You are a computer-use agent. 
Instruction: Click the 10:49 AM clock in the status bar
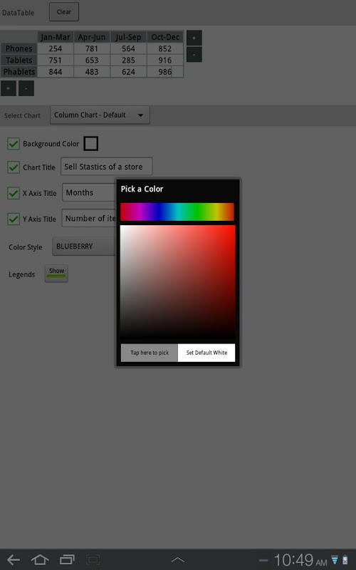coord(300,560)
